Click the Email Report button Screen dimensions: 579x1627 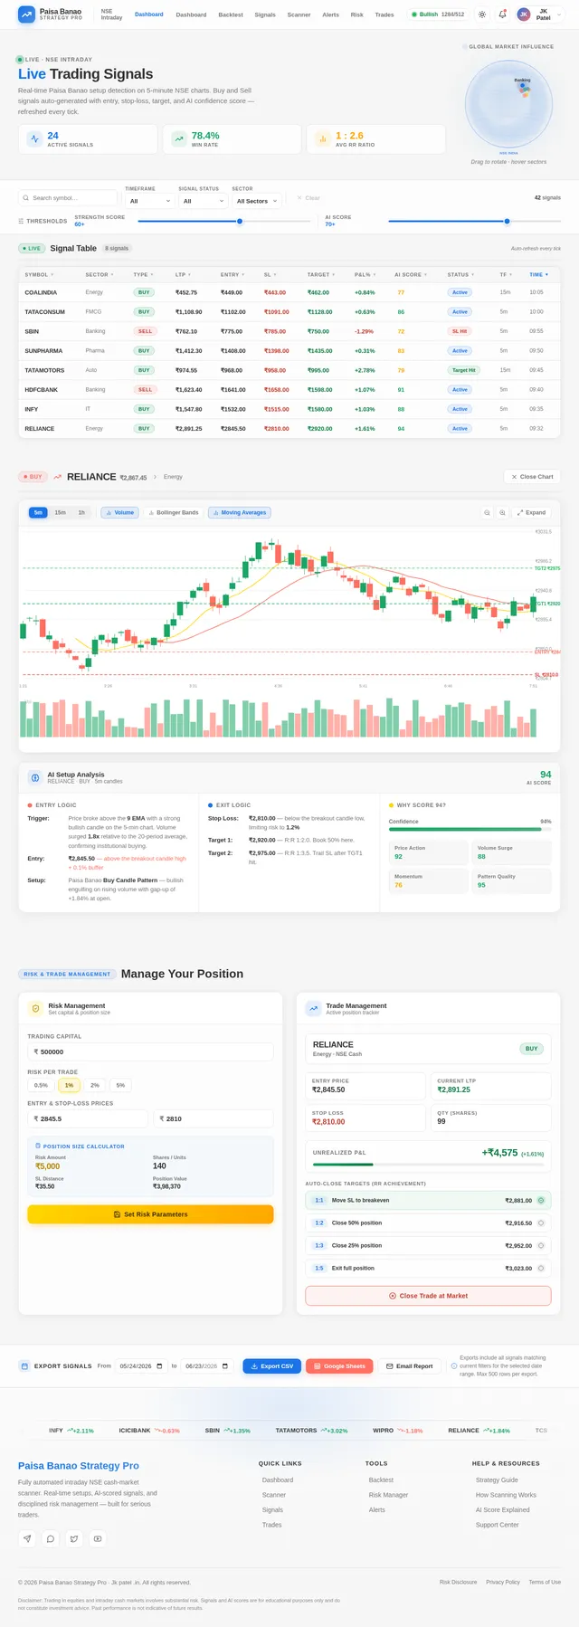point(409,1365)
